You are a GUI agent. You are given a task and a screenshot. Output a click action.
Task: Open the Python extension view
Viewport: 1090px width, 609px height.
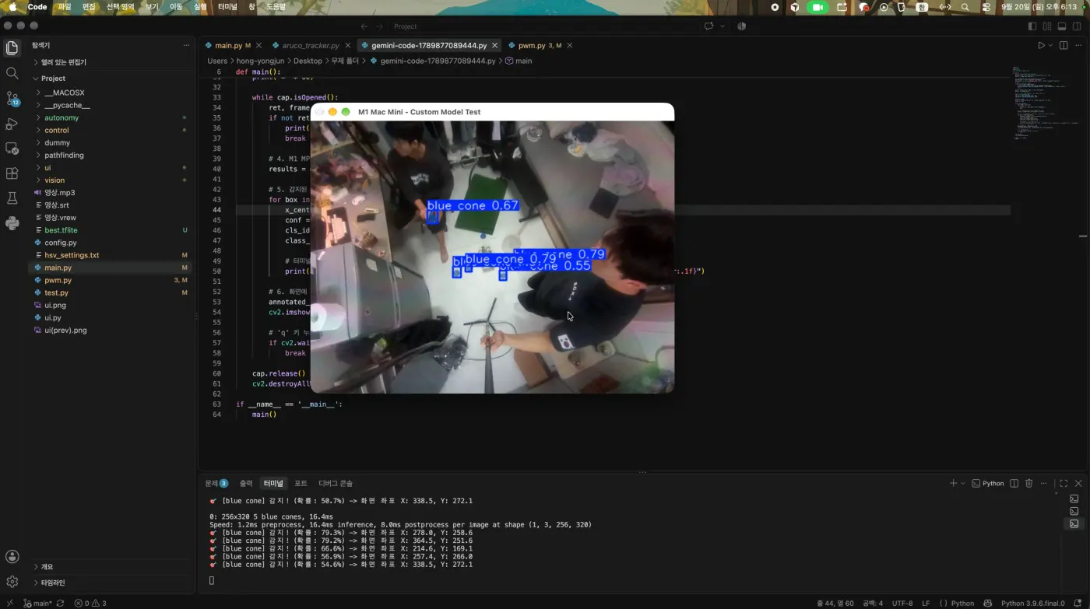click(x=12, y=223)
